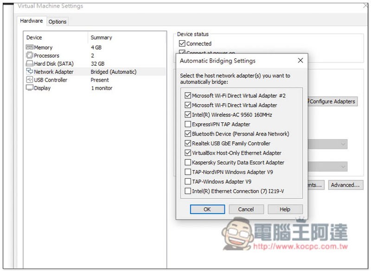Select the Hardware tab
This screenshot has width=371, height=272.
pos(32,21)
